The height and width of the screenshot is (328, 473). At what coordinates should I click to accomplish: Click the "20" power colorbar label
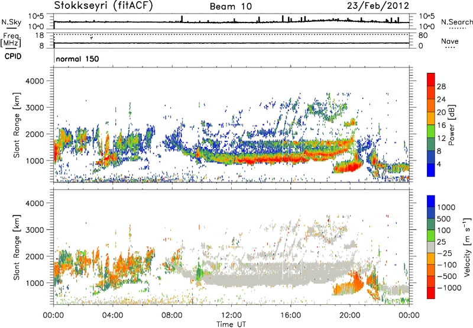441,112
